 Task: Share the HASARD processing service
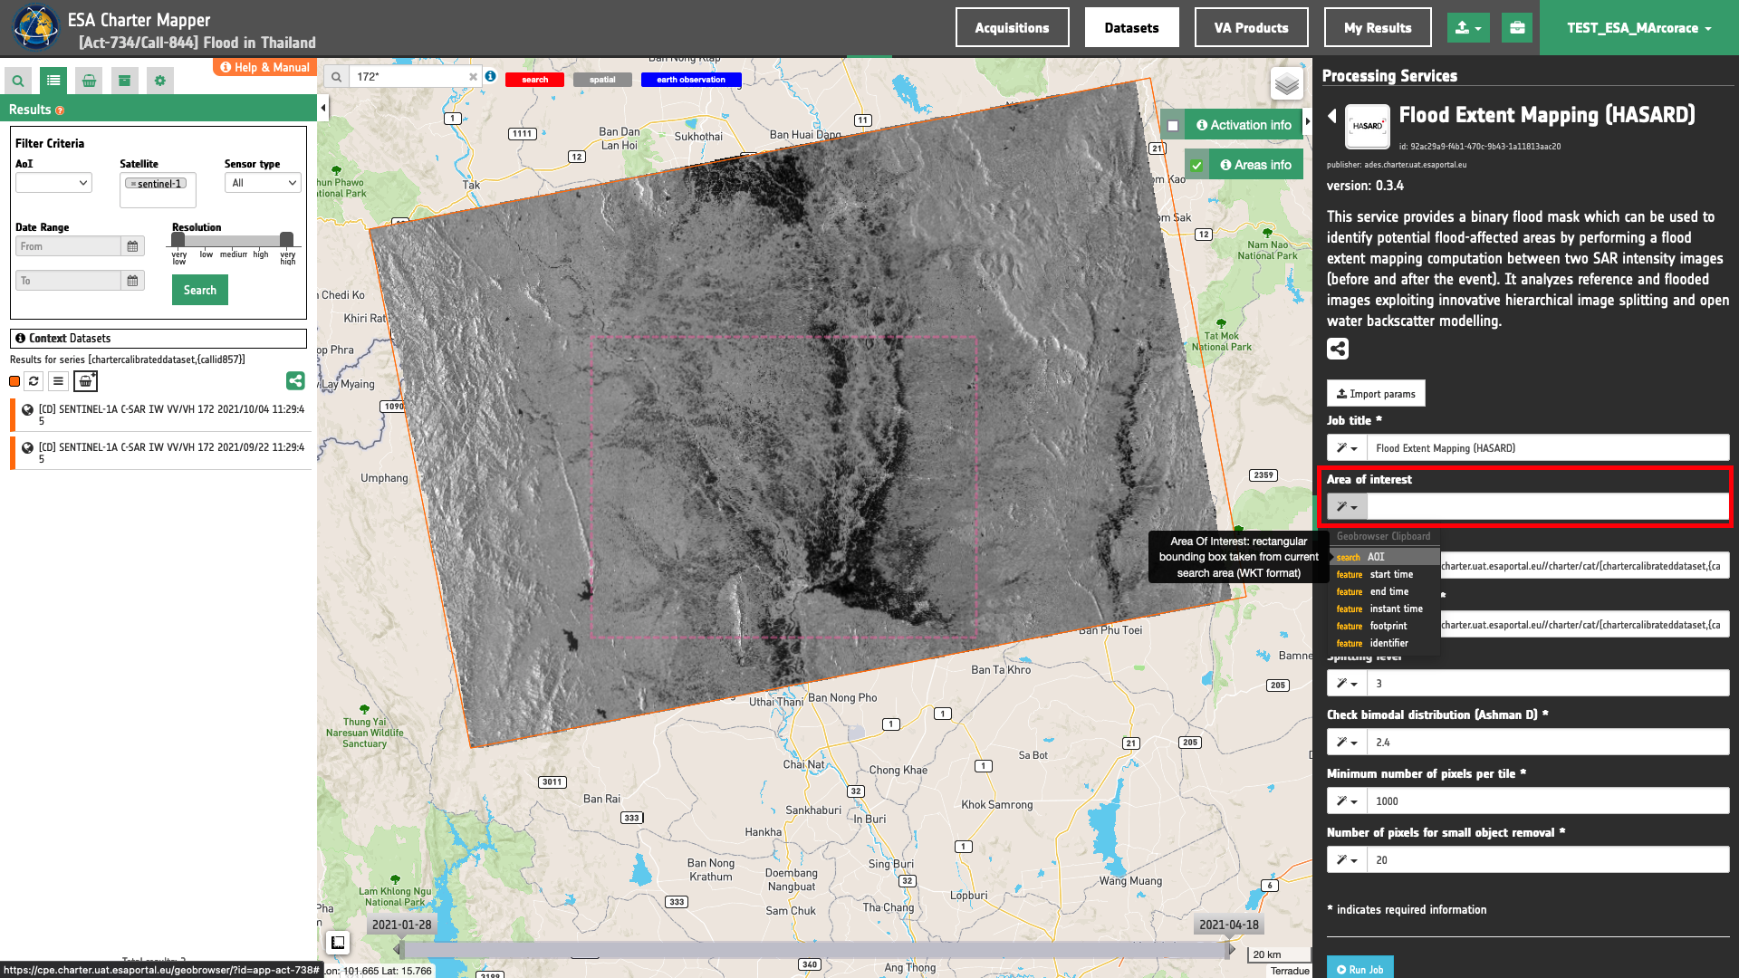point(1338,349)
